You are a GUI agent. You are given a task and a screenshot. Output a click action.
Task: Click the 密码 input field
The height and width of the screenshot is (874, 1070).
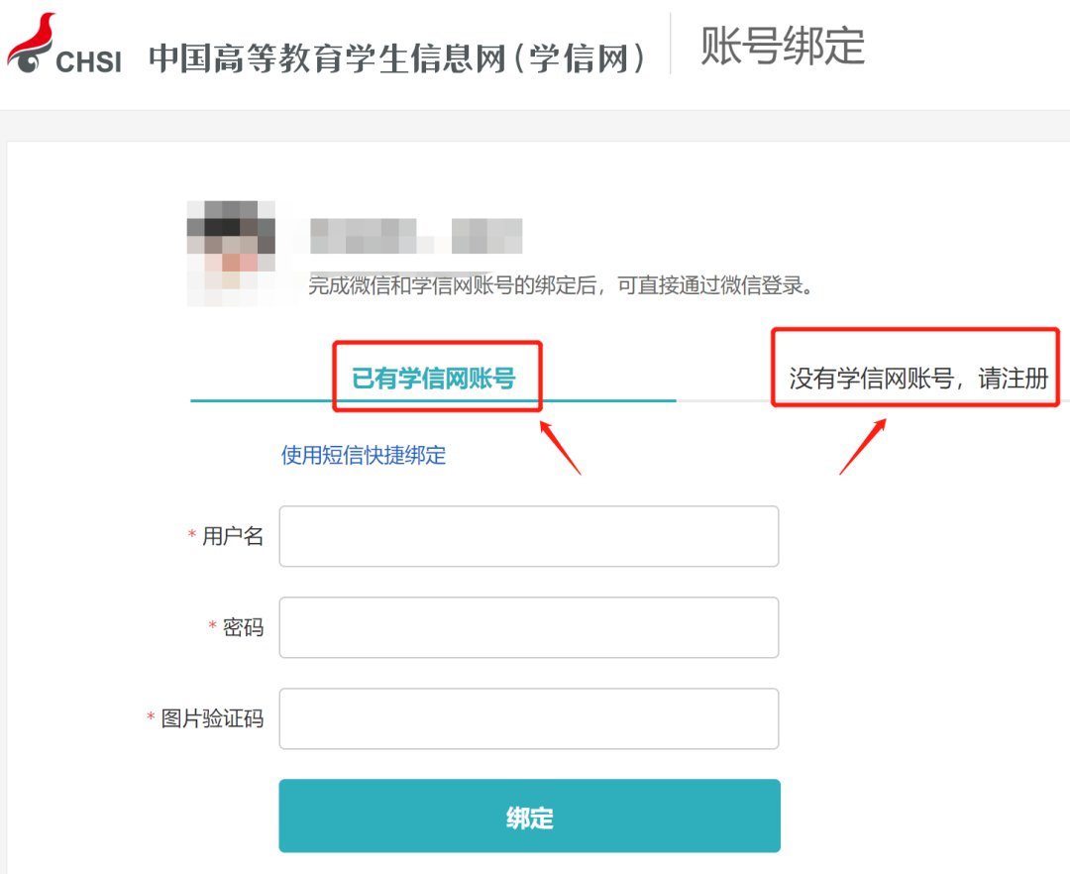528,627
